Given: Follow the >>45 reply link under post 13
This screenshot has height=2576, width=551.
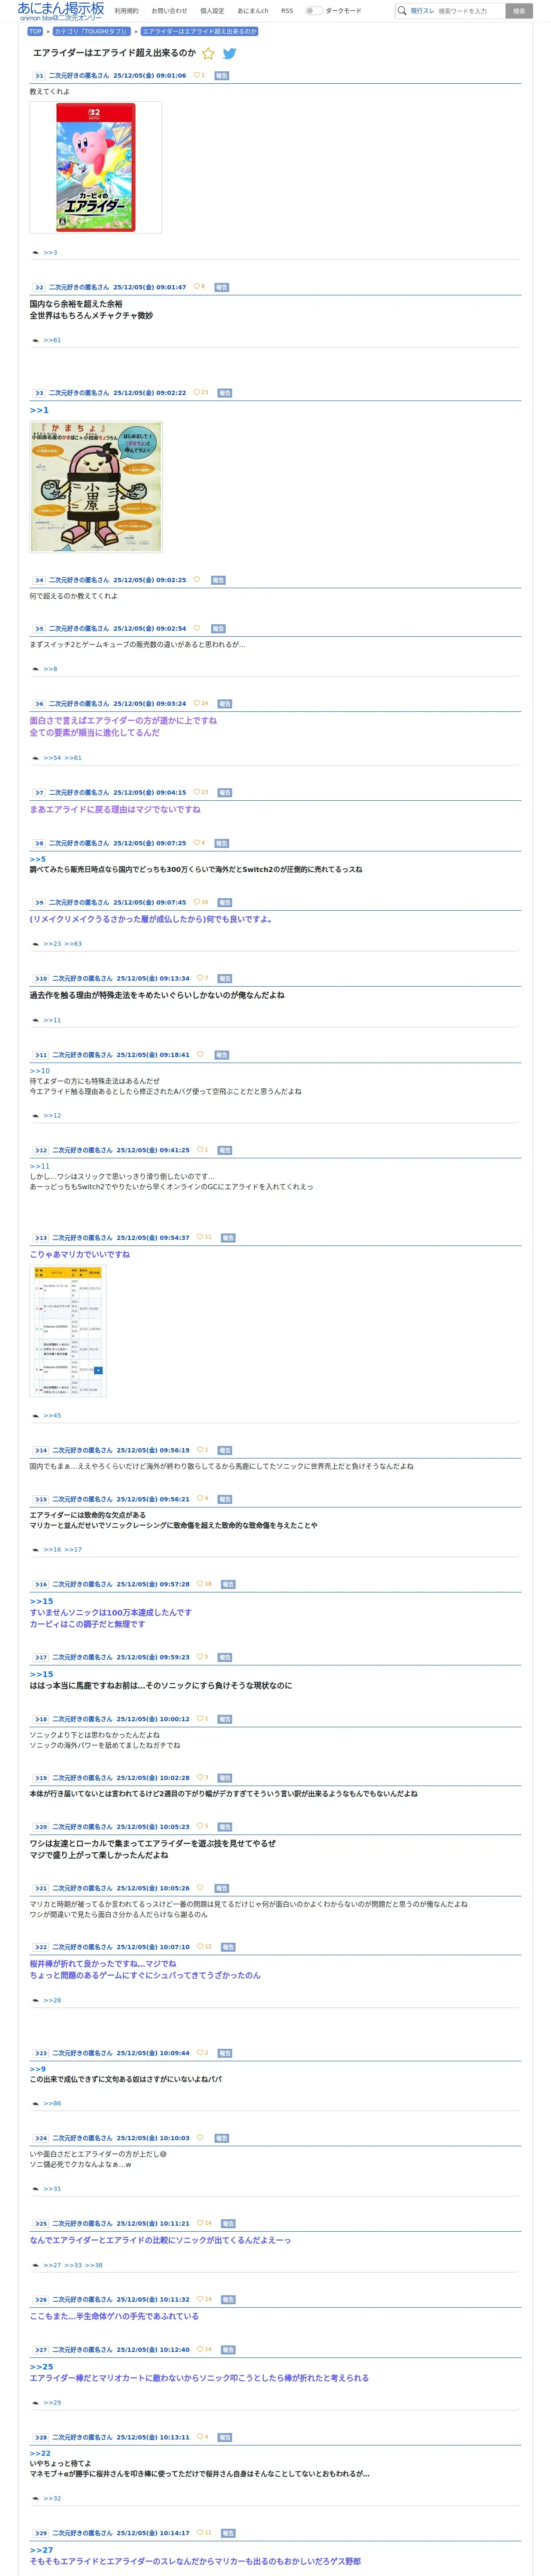Looking at the screenshot, I should (52, 1416).
